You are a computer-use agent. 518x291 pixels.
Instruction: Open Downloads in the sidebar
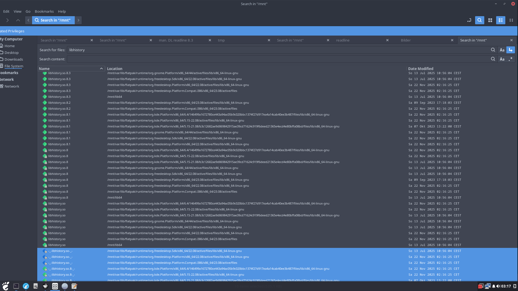14,59
